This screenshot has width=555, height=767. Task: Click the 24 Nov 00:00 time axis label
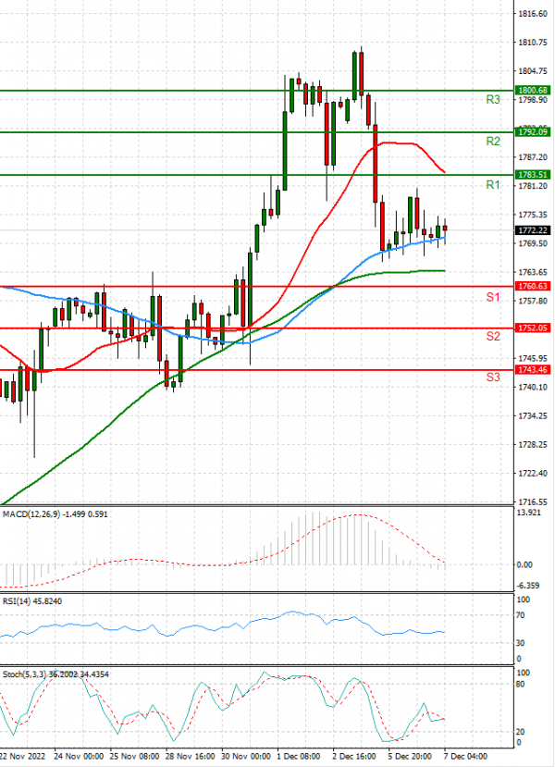(79, 756)
